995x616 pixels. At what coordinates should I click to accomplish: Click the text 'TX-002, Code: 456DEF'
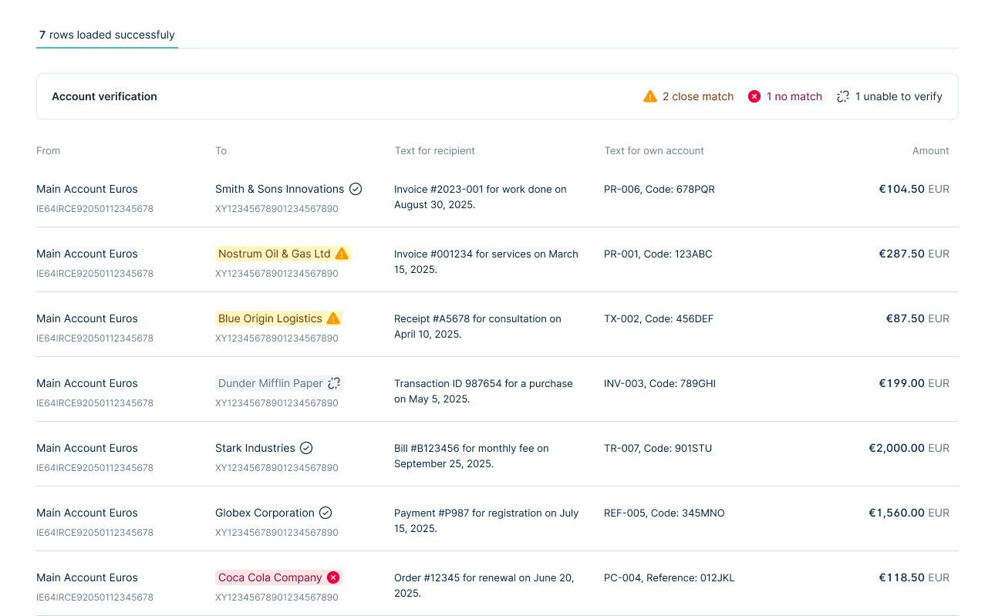click(659, 318)
